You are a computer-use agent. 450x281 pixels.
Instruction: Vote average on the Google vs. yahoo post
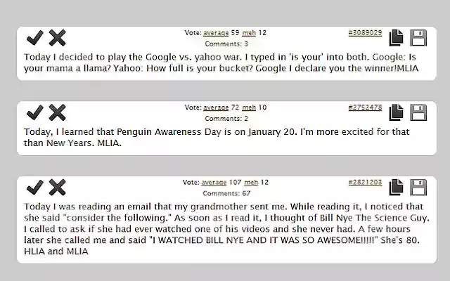216,33
